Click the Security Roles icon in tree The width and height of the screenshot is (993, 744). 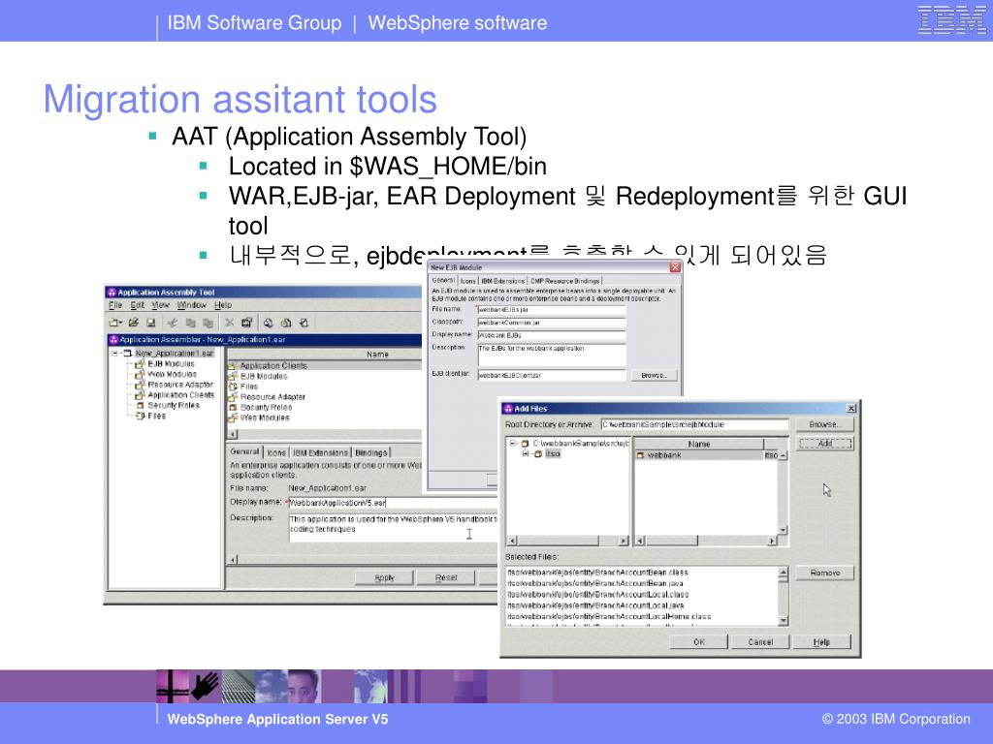click(x=141, y=406)
